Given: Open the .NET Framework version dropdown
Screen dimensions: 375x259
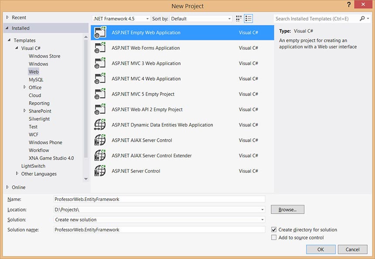Looking at the screenshot, I should click(121, 19).
